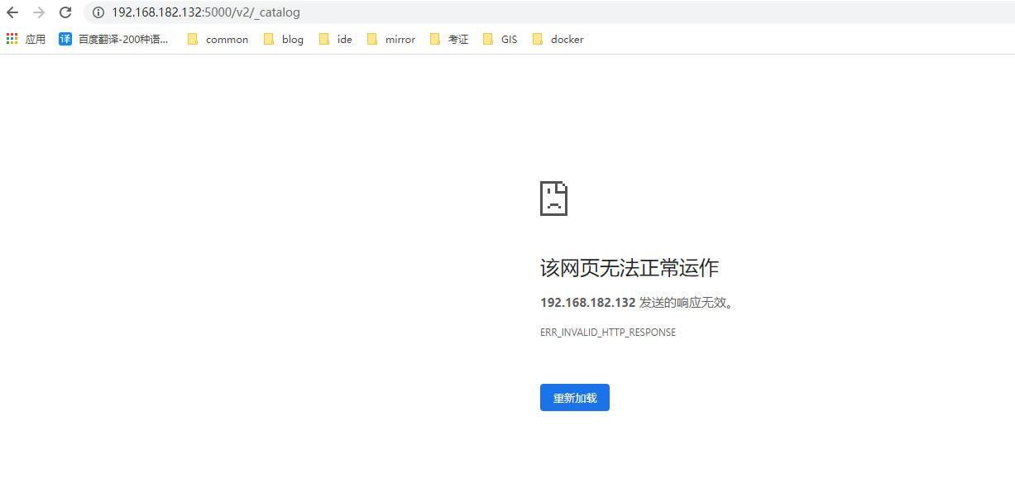The width and height of the screenshot is (1015, 493).
Task: Expand the ide bookmarks folder
Action: point(336,38)
